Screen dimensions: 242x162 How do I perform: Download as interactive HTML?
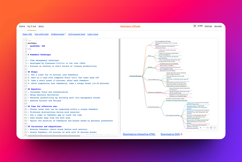point(139,134)
